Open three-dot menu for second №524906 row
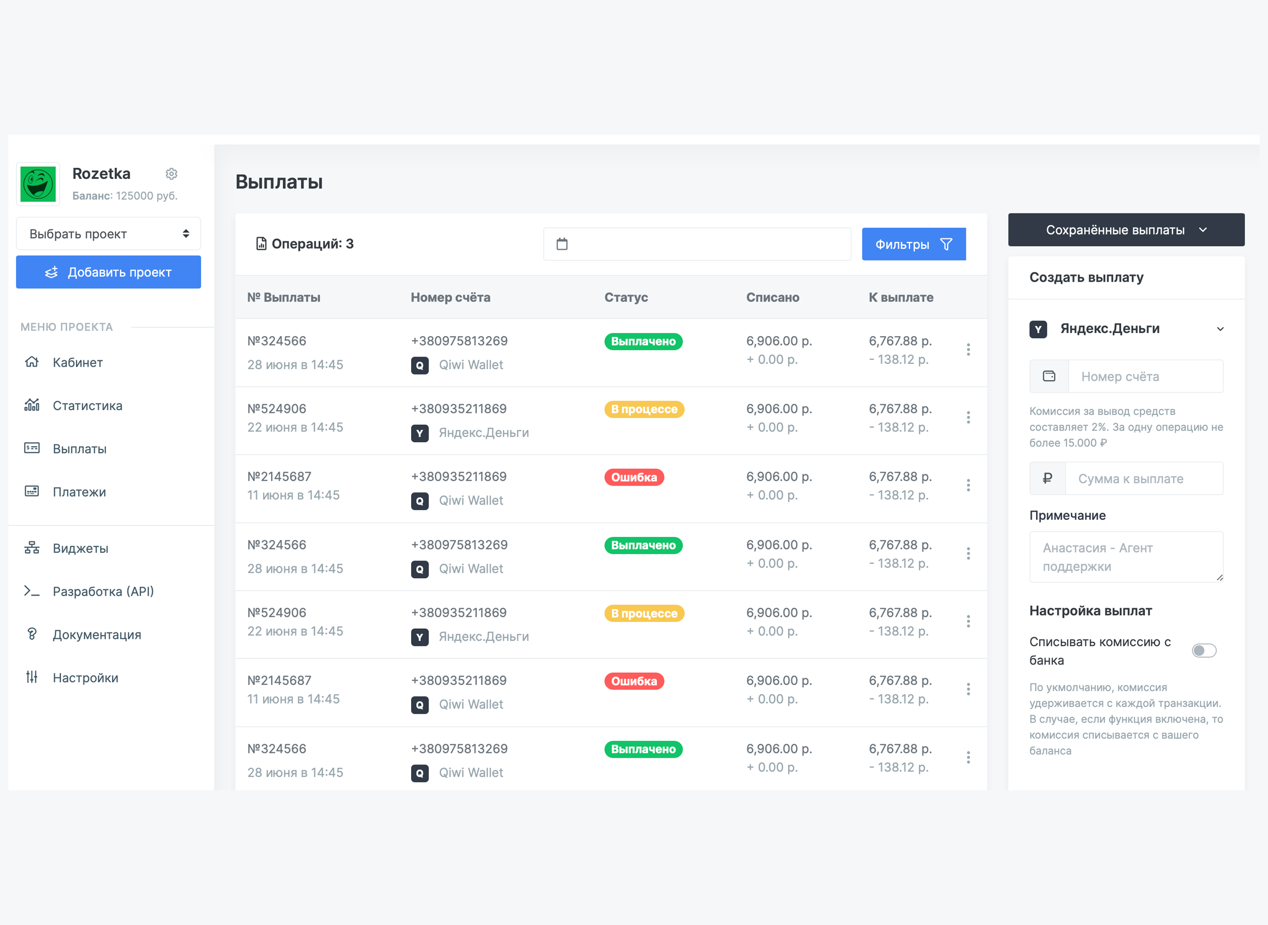1268x925 pixels. 968,621
